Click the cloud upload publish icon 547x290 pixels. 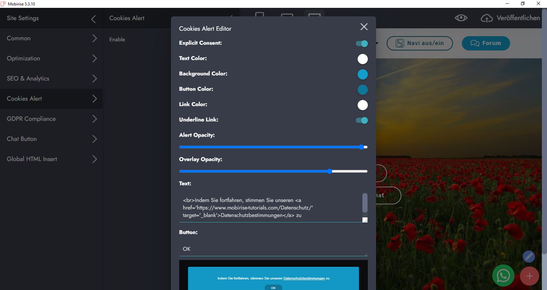[x=486, y=18]
